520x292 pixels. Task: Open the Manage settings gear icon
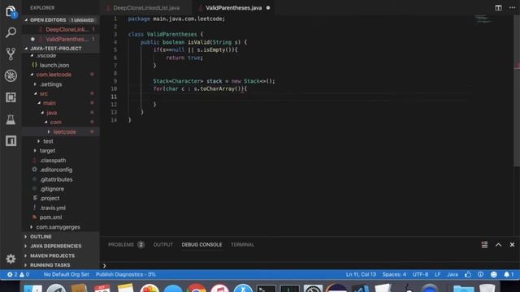point(11,259)
